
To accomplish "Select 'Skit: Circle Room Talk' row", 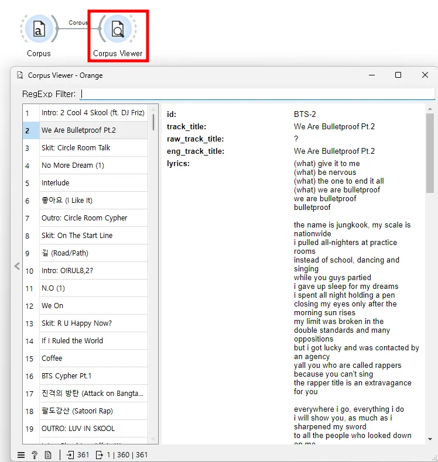I will tap(93, 147).
